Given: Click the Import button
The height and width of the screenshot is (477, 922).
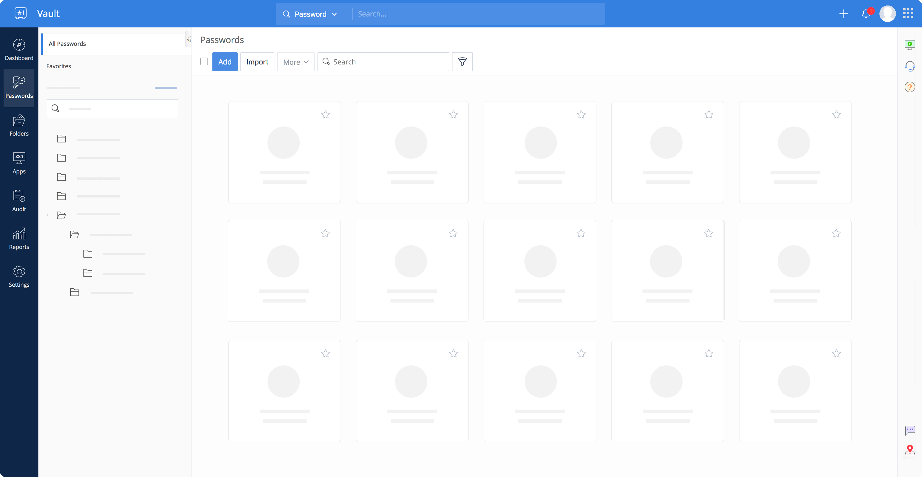Looking at the screenshot, I should (257, 61).
